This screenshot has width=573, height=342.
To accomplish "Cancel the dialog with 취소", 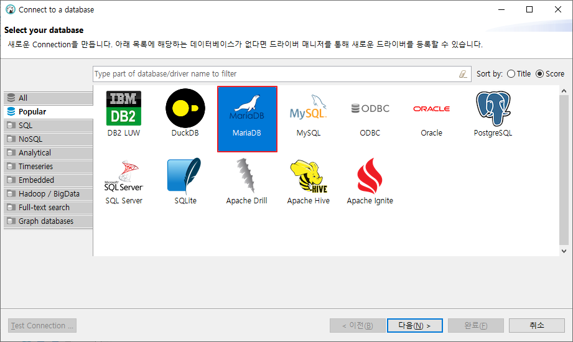I will (x=537, y=326).
